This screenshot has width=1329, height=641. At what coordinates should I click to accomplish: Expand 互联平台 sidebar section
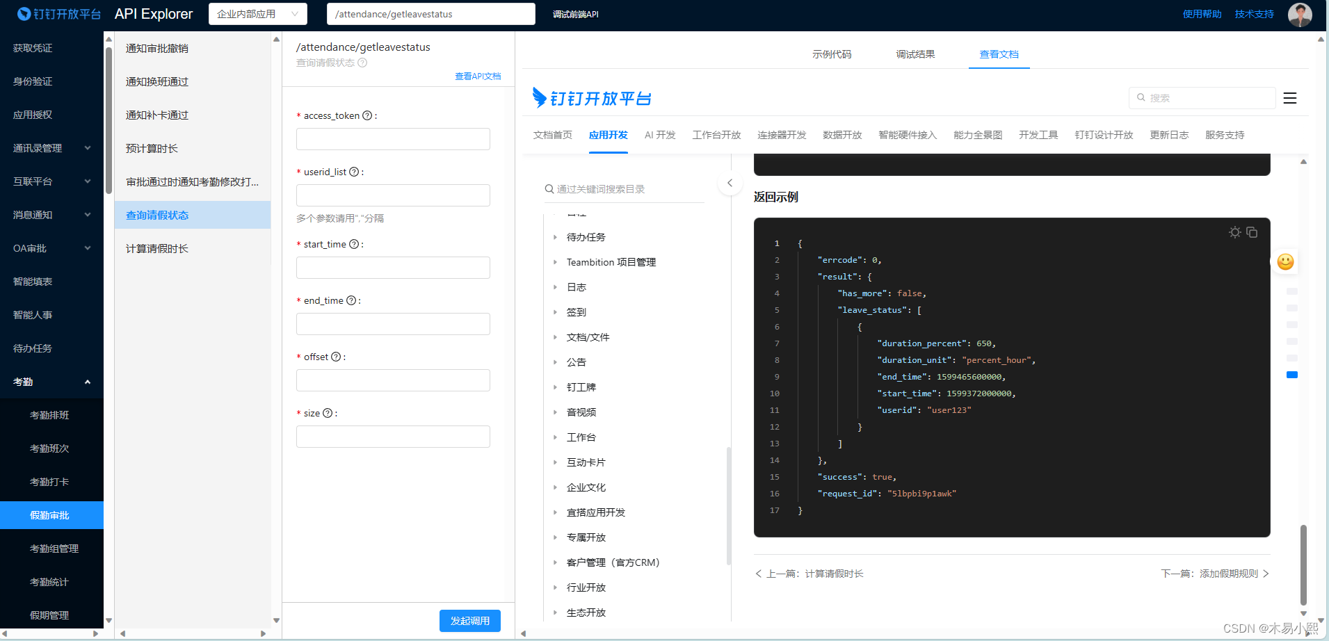51,181
